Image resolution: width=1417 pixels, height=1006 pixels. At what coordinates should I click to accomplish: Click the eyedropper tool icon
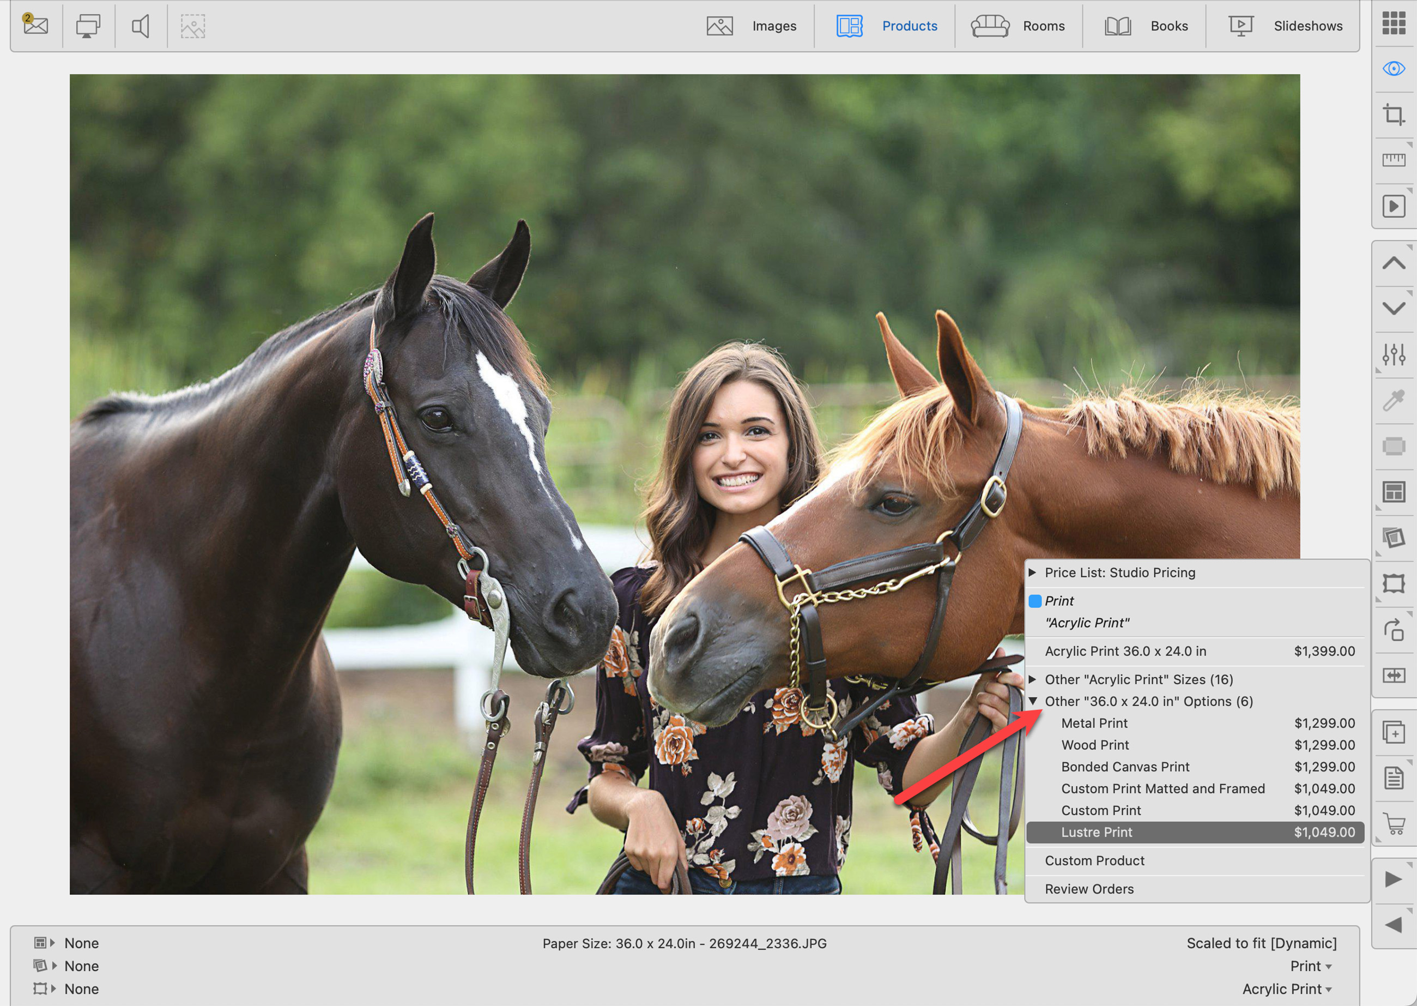coord(1394,400)
